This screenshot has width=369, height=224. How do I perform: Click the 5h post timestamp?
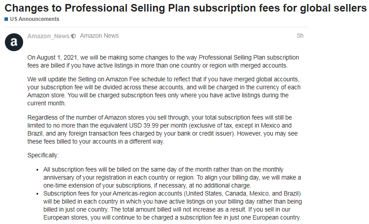(300, 36)
